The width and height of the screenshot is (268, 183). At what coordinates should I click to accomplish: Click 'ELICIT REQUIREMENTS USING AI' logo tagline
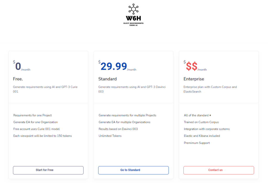coord(133,24)
